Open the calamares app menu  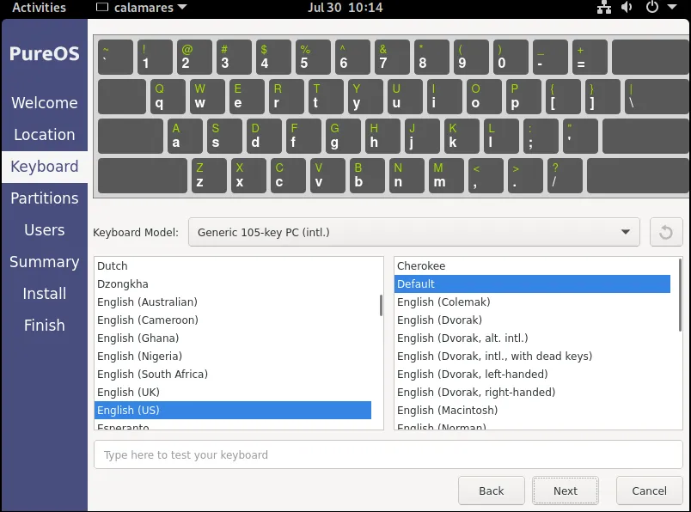(x=142, y=8)
